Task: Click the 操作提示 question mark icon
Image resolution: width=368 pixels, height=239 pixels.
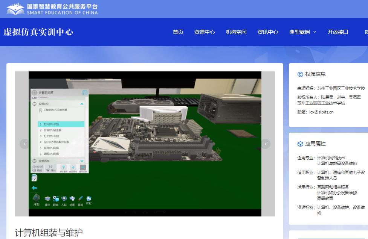Action: tap(64, 168)
